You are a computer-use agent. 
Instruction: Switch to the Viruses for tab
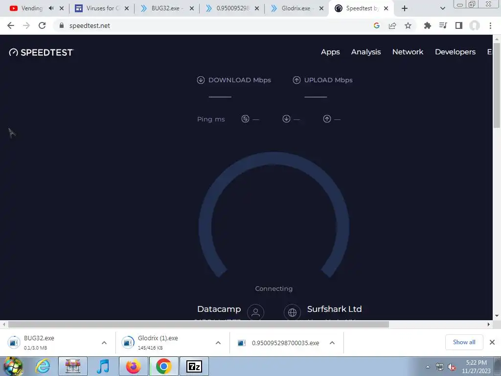[102, 8]
